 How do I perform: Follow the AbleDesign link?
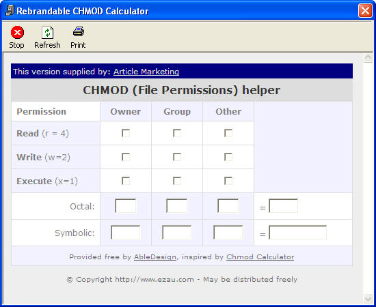(155, 257)
